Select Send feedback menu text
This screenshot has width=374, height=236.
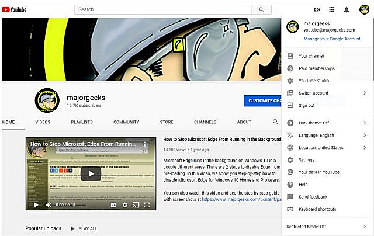pos(313,197)
